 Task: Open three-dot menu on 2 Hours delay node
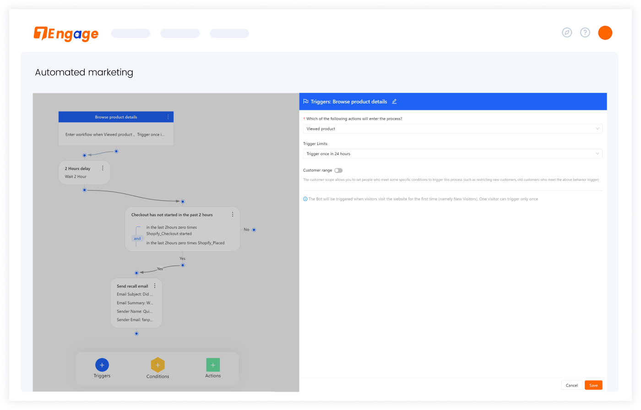(x=103, y=168)
